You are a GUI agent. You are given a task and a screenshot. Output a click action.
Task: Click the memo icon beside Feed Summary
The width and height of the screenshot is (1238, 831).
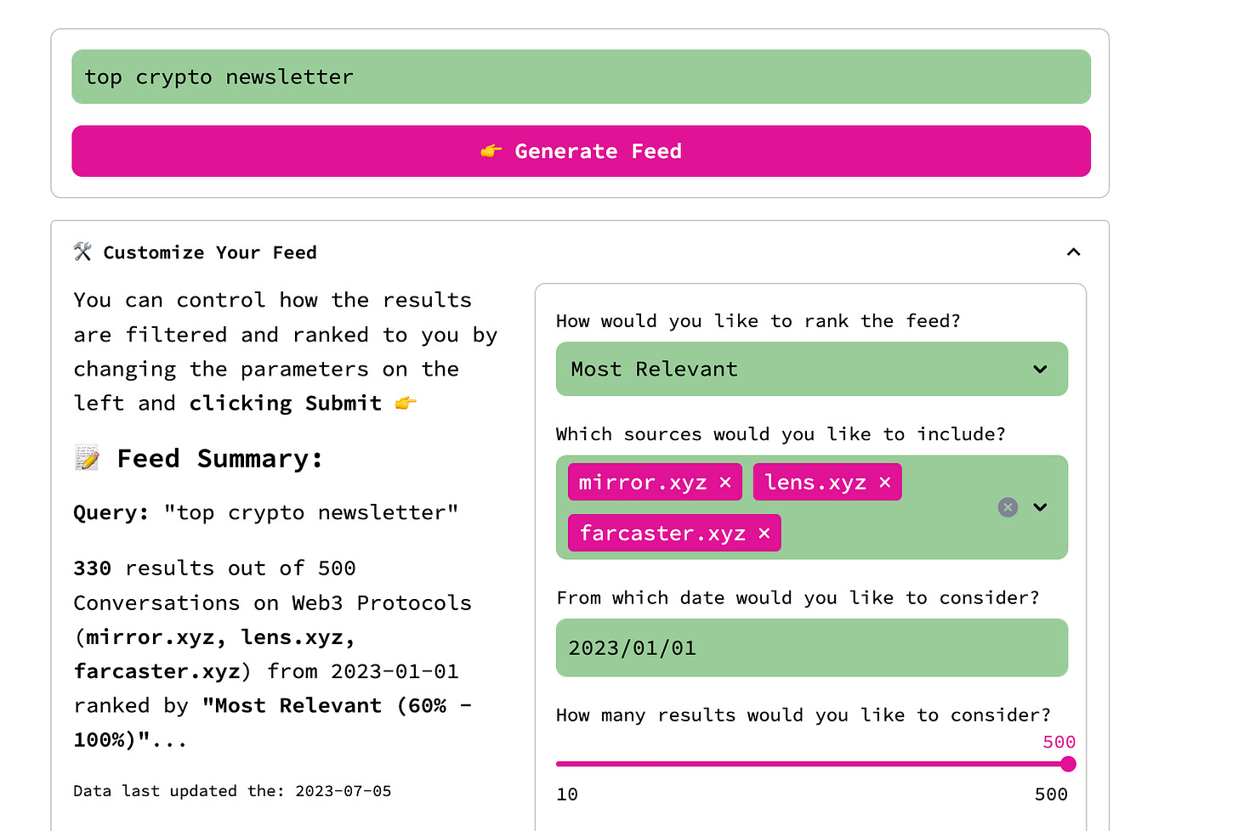(x=87, y=459)
